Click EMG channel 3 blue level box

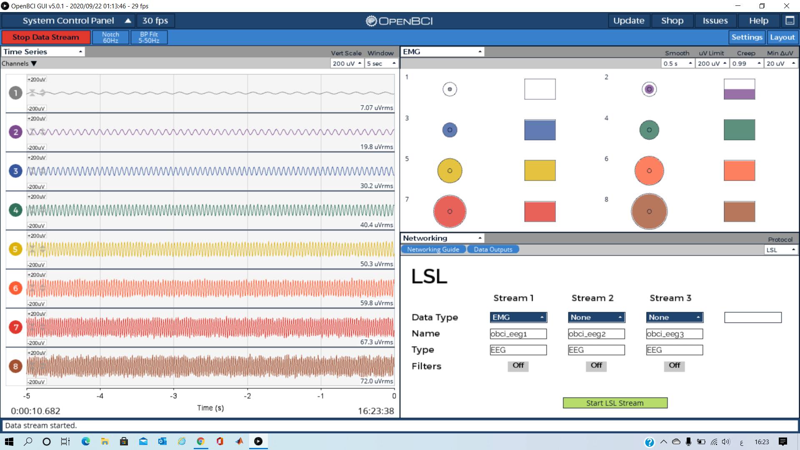(x=540, y=130)
